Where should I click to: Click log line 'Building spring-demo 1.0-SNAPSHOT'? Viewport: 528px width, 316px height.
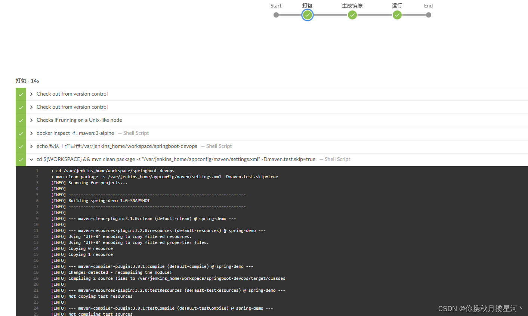point(101,201)
